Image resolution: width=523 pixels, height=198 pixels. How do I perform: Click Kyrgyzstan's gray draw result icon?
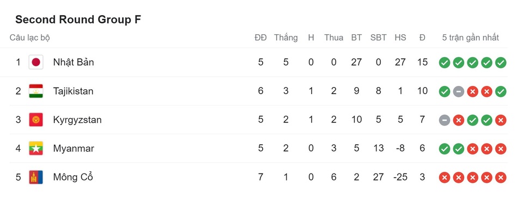click(x=445, y=120)
